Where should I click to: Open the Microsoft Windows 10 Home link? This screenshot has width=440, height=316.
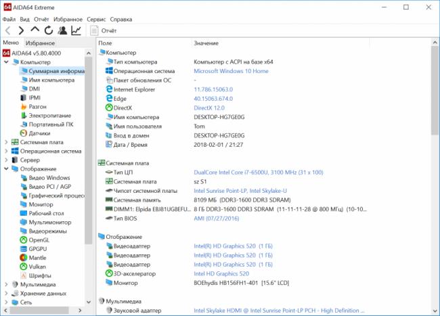pos(231,71)
